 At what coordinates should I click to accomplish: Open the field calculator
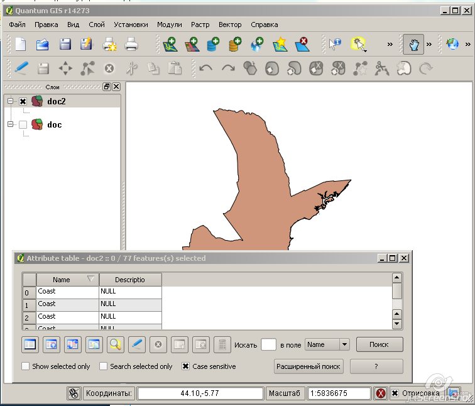point(222,345)
